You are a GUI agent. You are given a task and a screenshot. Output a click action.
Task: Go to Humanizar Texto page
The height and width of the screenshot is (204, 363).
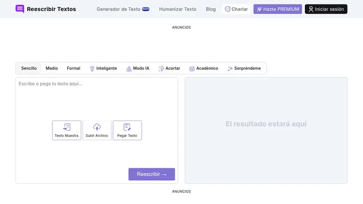177,9
